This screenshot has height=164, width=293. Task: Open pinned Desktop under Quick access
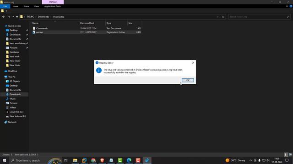click(13, 30)
